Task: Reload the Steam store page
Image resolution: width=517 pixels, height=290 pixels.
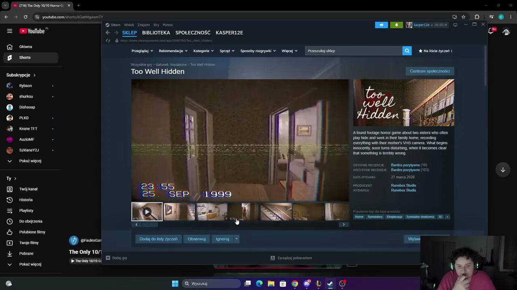Action: (x=108, y=41)
